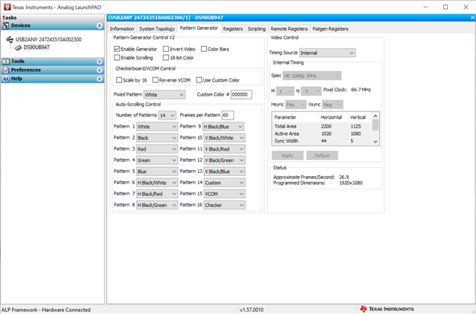Click the Default timing button
Image resolution: width=476 pixels, height=314 pixels.
[322, 155]
